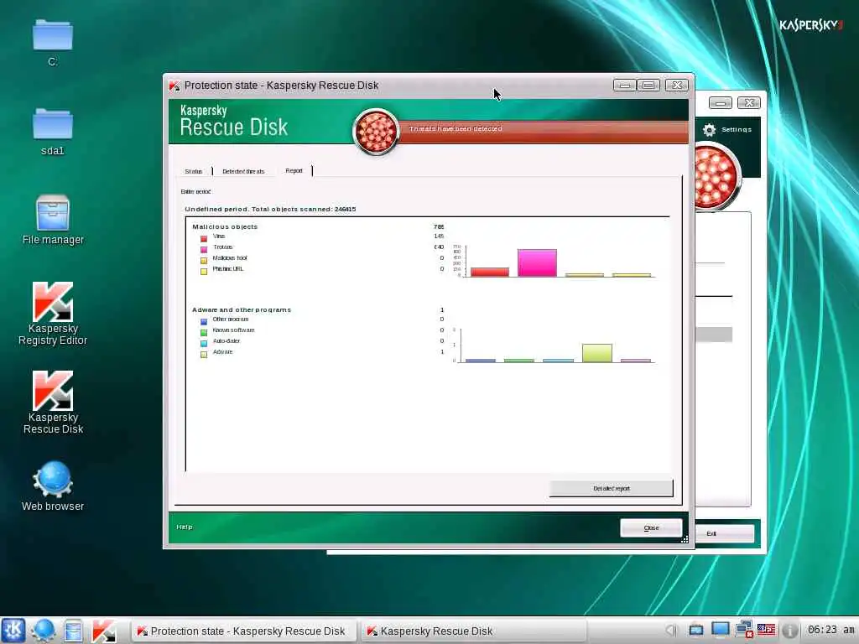Image resolution: width=859 pixels, height=644 pixels.
Task: Click the orange Malicious tool legend swatch
Action: tap(204, 260)
